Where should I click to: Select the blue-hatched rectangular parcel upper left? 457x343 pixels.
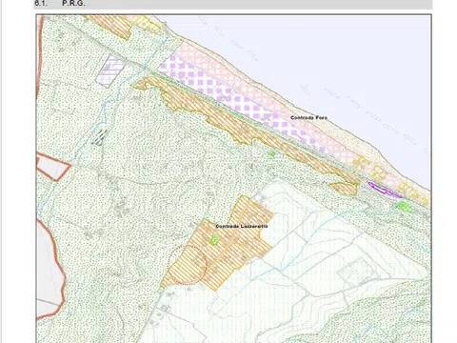(110, 71)
